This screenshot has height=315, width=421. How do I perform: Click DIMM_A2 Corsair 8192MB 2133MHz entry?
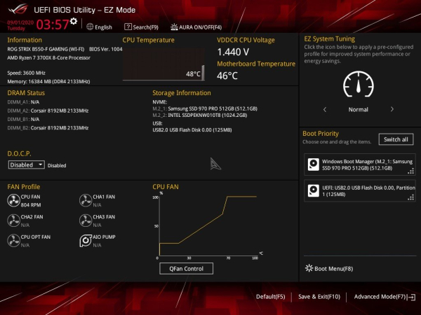[x=48, y=111]
